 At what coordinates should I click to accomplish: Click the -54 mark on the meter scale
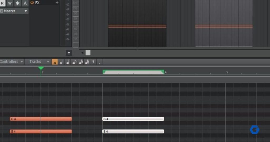pyautogui.click(x=67, y=39)
